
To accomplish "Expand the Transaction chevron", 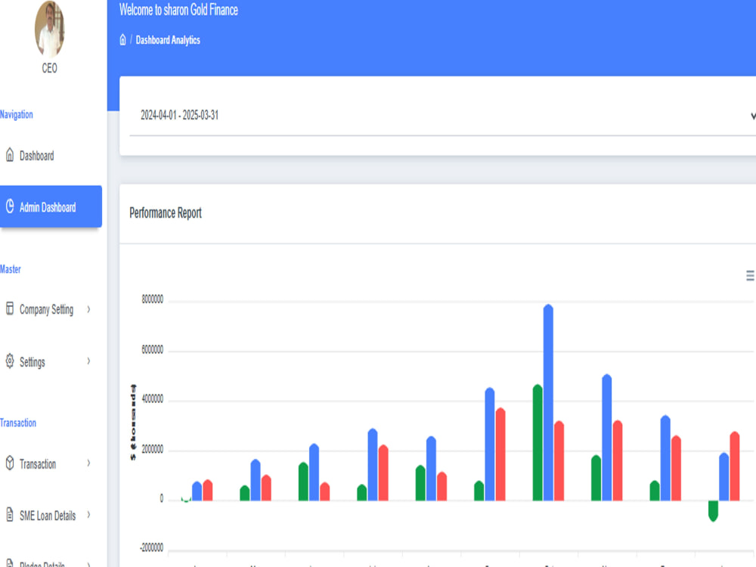I will [x=88, y=463].
